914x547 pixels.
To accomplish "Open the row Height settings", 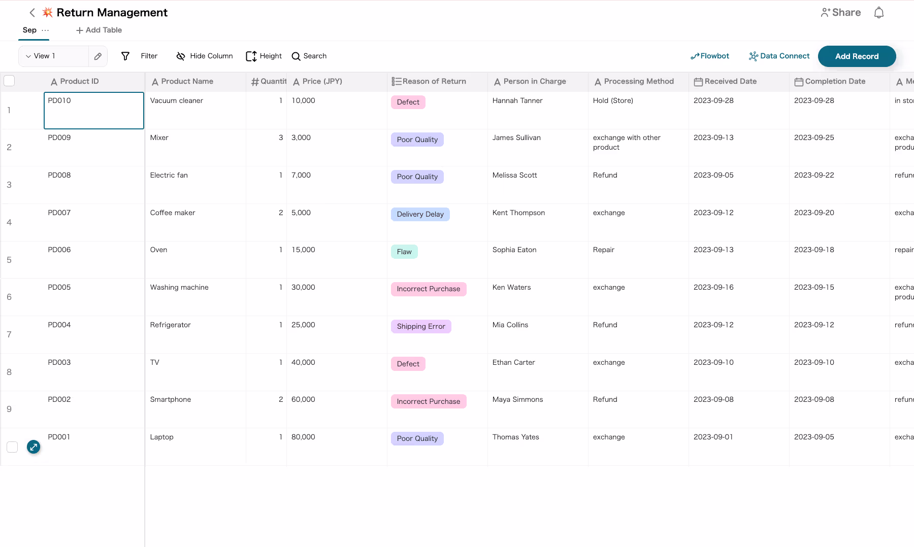I will coord(263,56).
